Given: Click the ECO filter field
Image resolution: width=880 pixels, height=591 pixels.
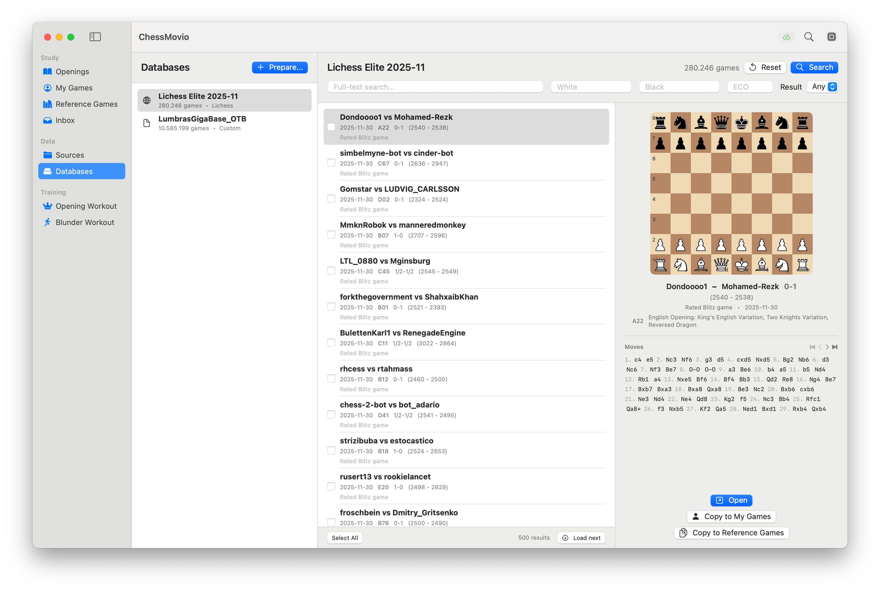Looking at the screenshot, I should pos(749,87).
